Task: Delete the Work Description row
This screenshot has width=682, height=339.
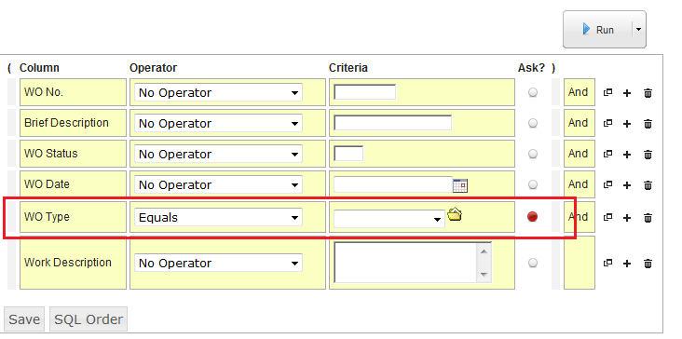Action: (x=648, y=264)
